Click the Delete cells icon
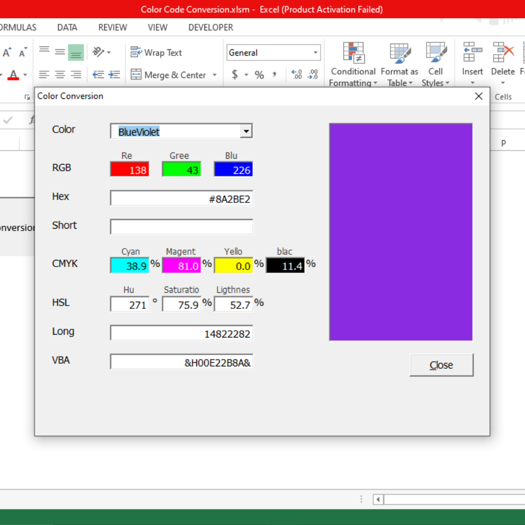 click(503, 52)
